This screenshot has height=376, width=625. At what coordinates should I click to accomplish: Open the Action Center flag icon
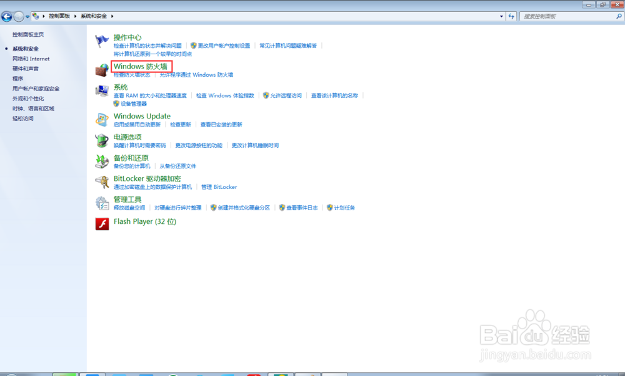(x=102, y=41)
